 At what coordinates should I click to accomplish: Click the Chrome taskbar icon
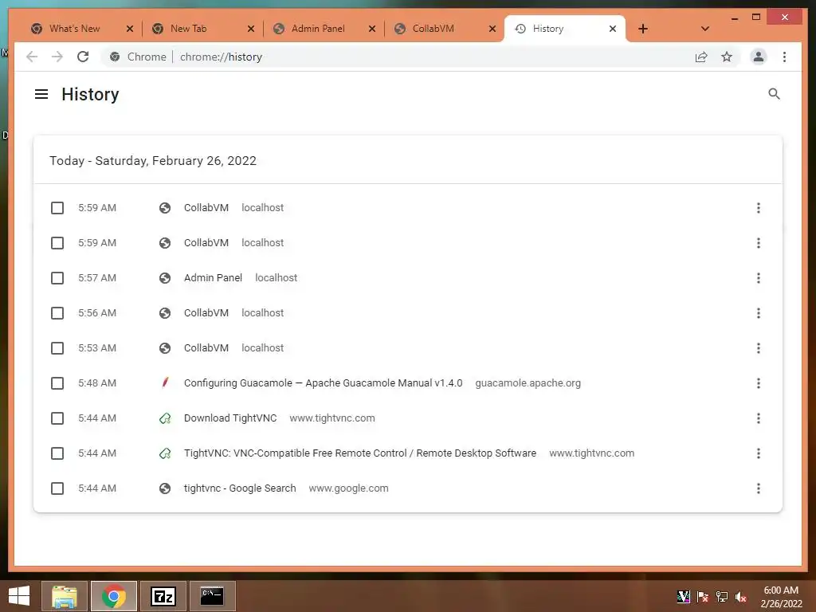tap(114, 596)
